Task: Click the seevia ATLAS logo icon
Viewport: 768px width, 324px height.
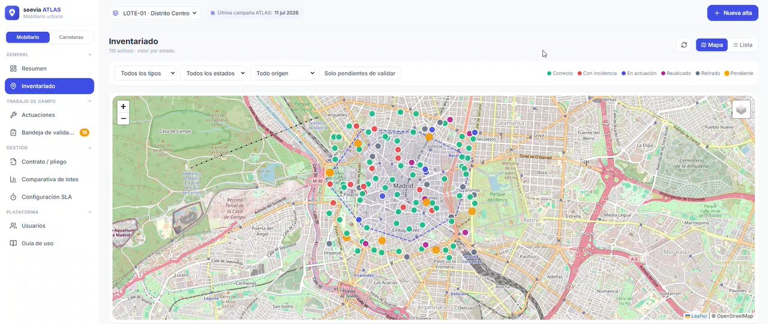Action: [12, 13]
